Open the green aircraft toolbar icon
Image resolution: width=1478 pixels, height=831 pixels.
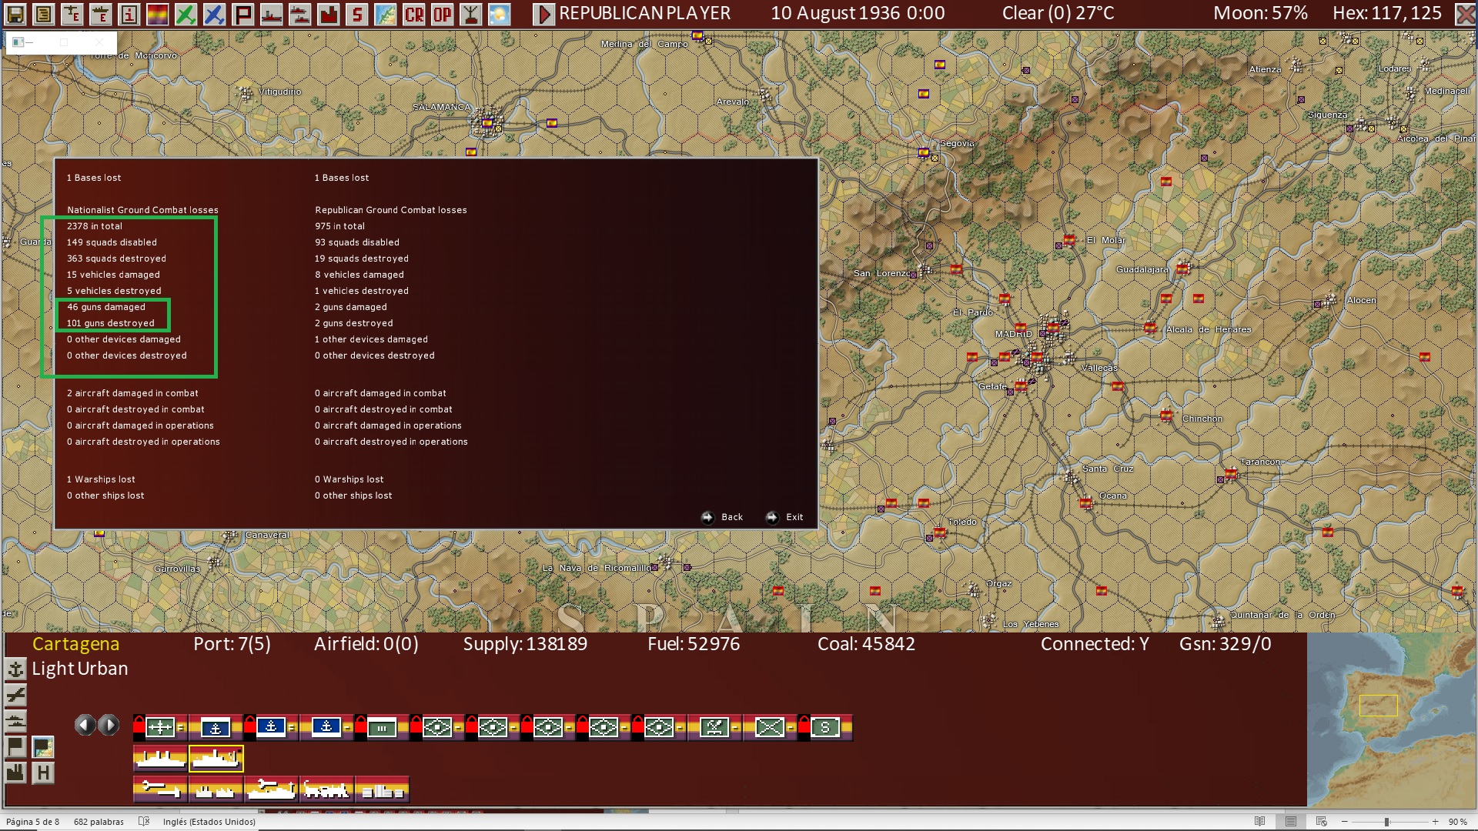[x=186, y=14]
